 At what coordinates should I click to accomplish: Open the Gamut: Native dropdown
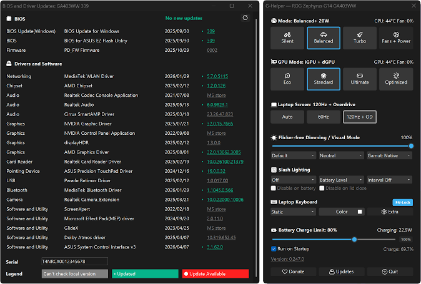[389, 155]
